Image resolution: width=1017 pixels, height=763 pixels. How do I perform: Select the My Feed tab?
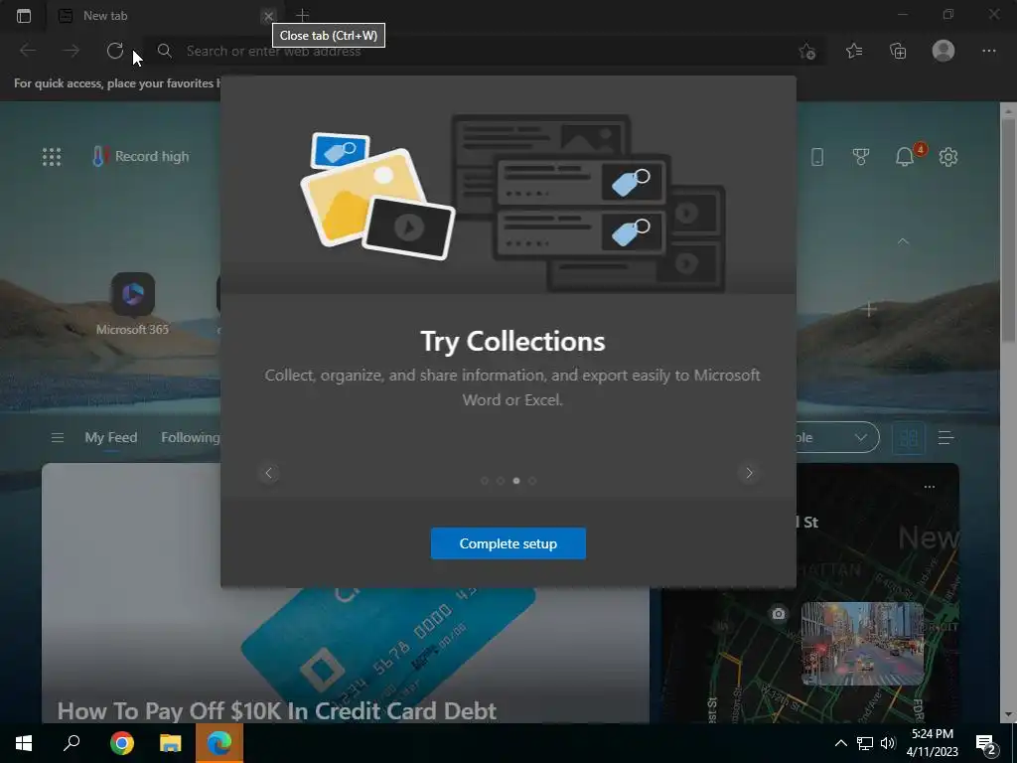(x=111, y=438)
